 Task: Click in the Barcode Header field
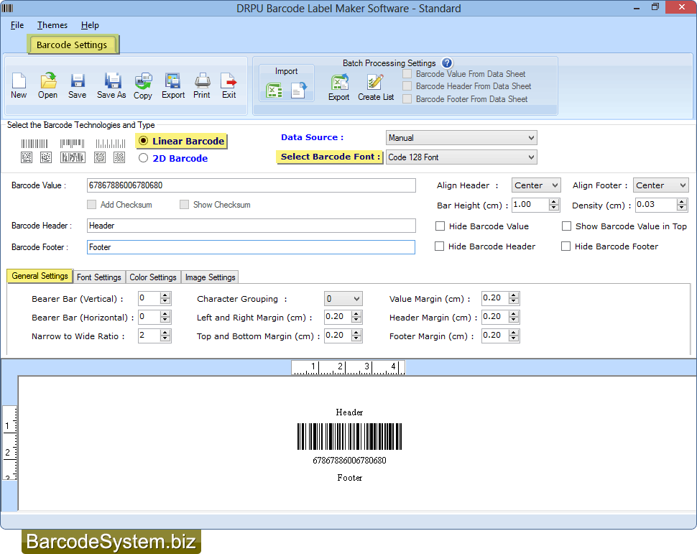coord(251,226)
